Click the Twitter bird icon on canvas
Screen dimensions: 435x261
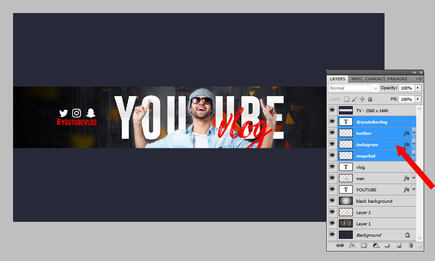pyautogui.click(x=64, y=113)
